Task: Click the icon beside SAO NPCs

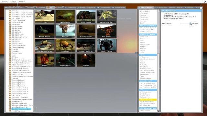Action: (10, 96)
